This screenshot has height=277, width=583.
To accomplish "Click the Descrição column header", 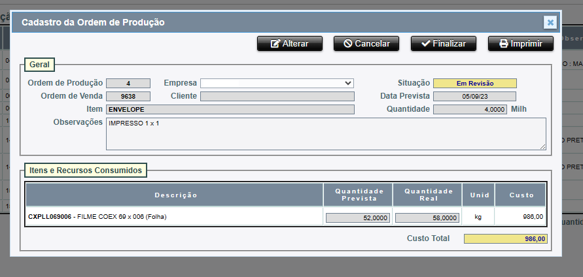I will [175, 195].
